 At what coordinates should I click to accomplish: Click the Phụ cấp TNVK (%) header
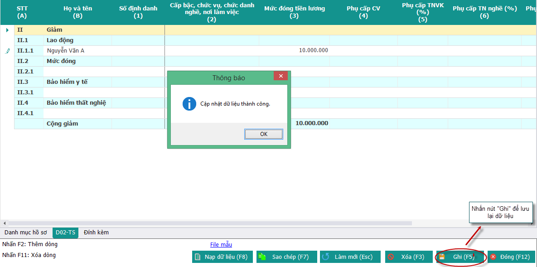423,12
